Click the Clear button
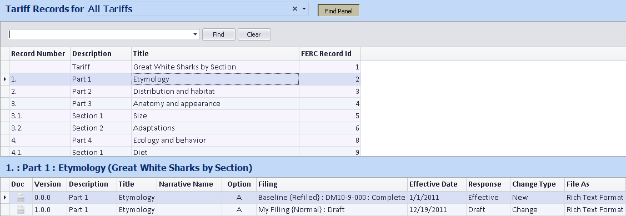This screenshot has height=216, width=626. 254,34
